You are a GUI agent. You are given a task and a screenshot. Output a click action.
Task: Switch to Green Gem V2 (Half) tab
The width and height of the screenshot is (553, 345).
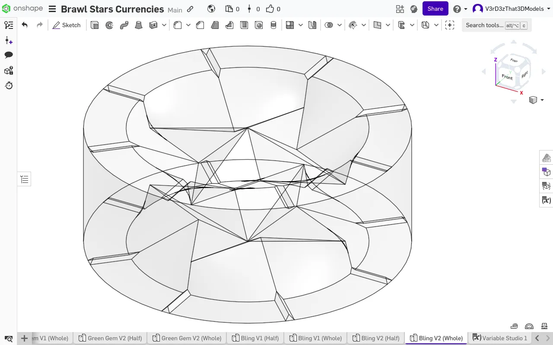pos(110,338)
